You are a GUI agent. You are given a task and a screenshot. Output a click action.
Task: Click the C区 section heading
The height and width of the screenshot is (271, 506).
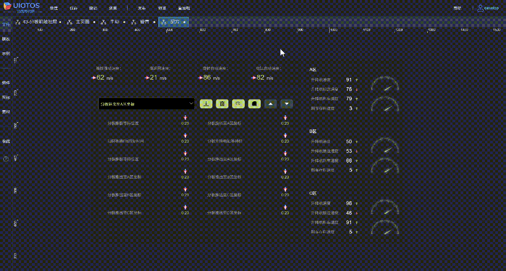(x=313, y=193)
